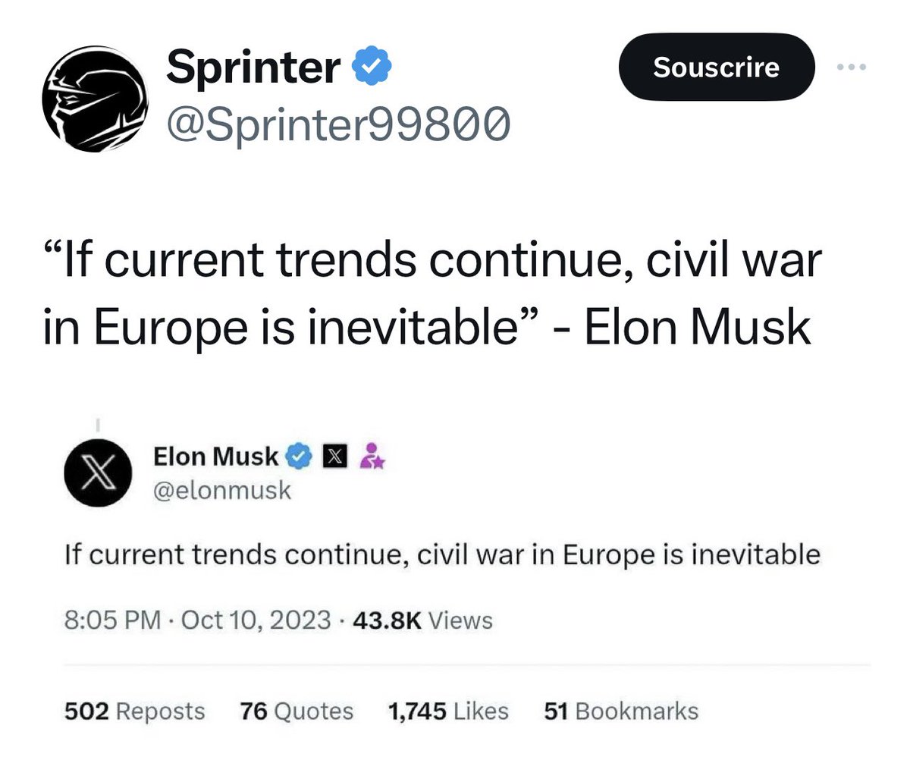Click the X affiliation badge icon
Viewport: 910px width, 760px height.
tap(334, 457)
